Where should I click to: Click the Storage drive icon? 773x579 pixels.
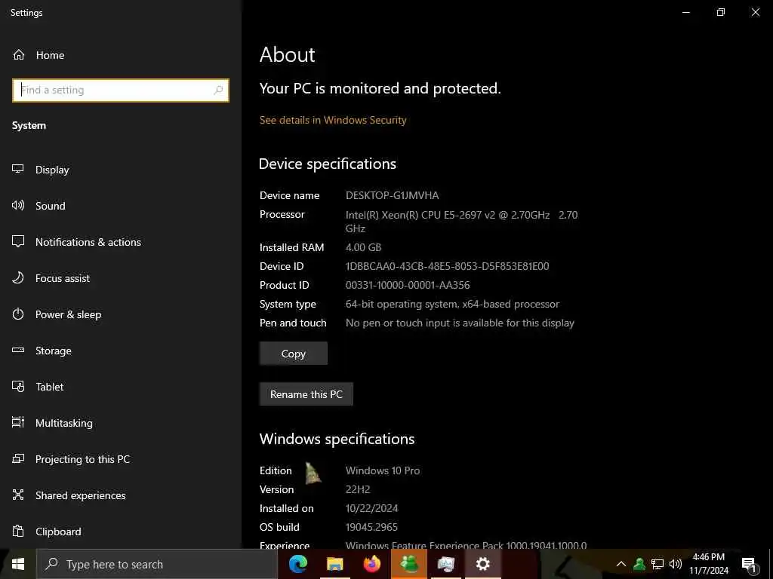click(x=18, y=350)
